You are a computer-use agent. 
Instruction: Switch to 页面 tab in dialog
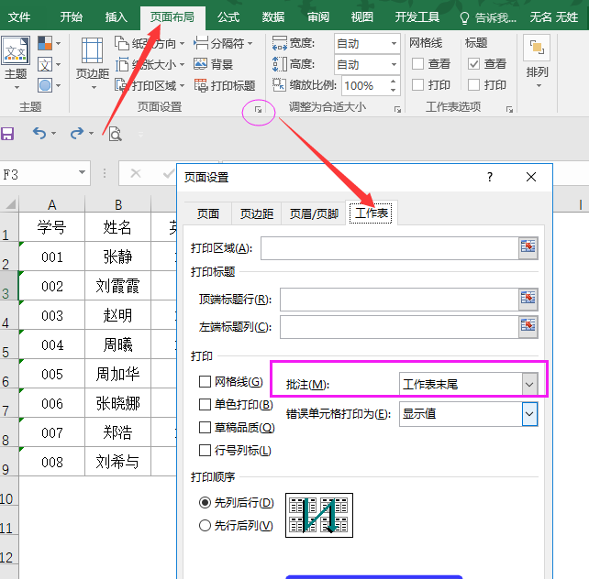(x=208, y=213)
